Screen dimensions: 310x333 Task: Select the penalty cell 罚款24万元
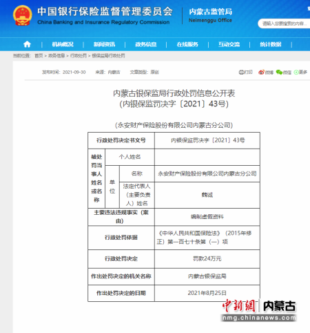click(207, 259)
